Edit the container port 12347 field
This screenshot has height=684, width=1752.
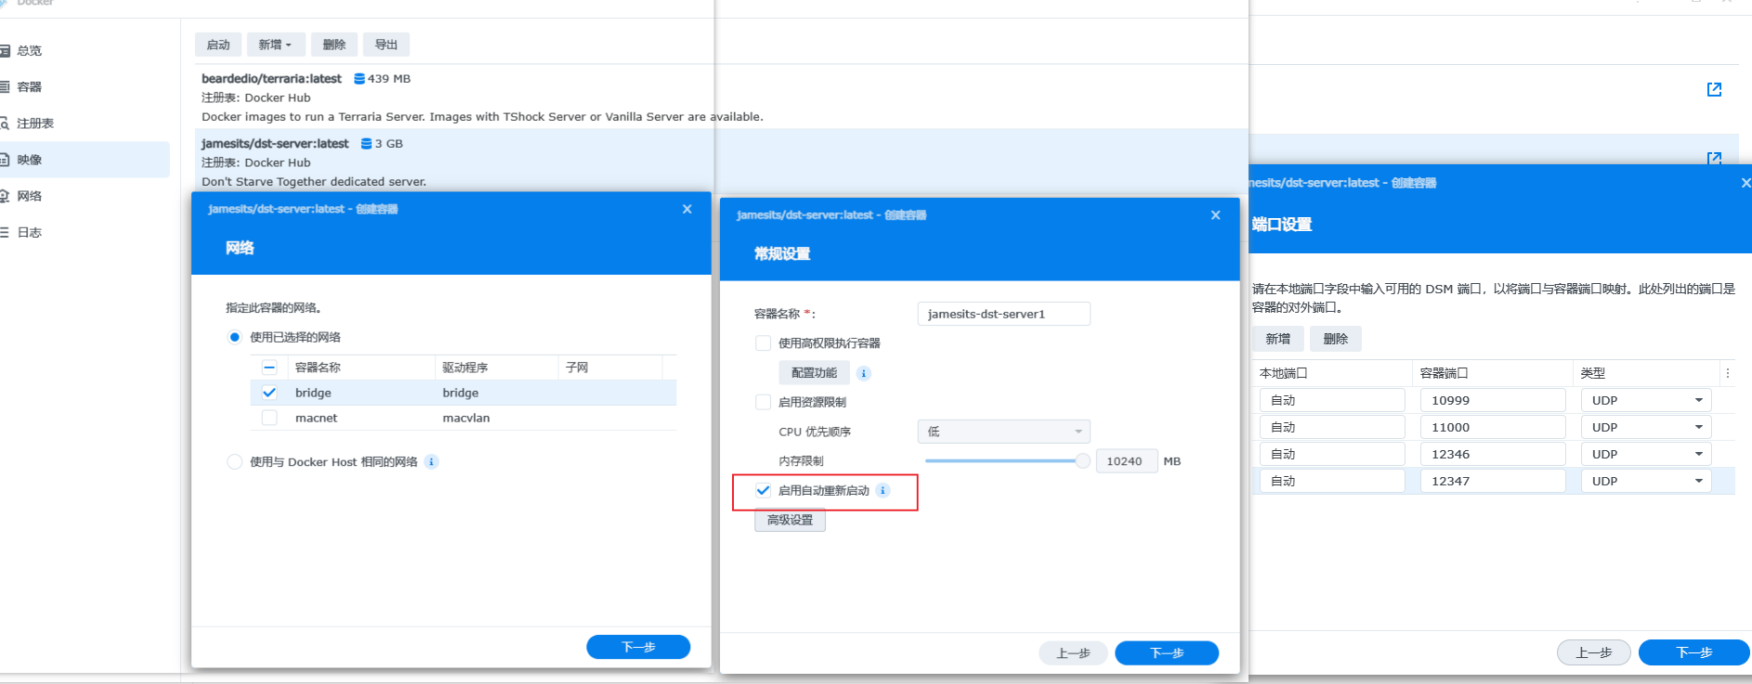(1493, 481)
